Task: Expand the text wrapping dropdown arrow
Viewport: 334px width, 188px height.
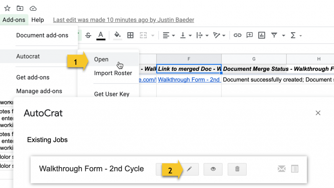Action: (207, 35)
